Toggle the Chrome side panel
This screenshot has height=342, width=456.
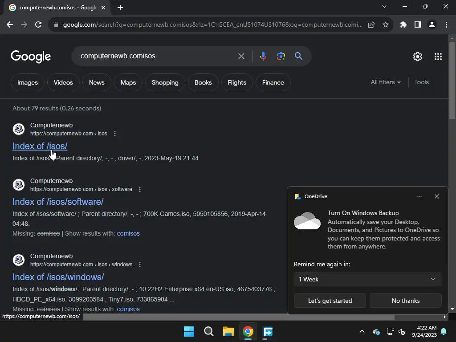tap(418, 25)
